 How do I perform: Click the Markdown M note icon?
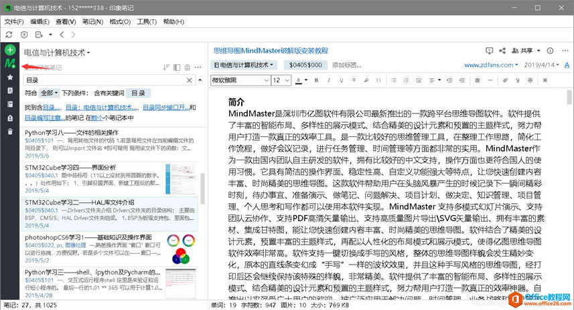[x=9, y=63]
